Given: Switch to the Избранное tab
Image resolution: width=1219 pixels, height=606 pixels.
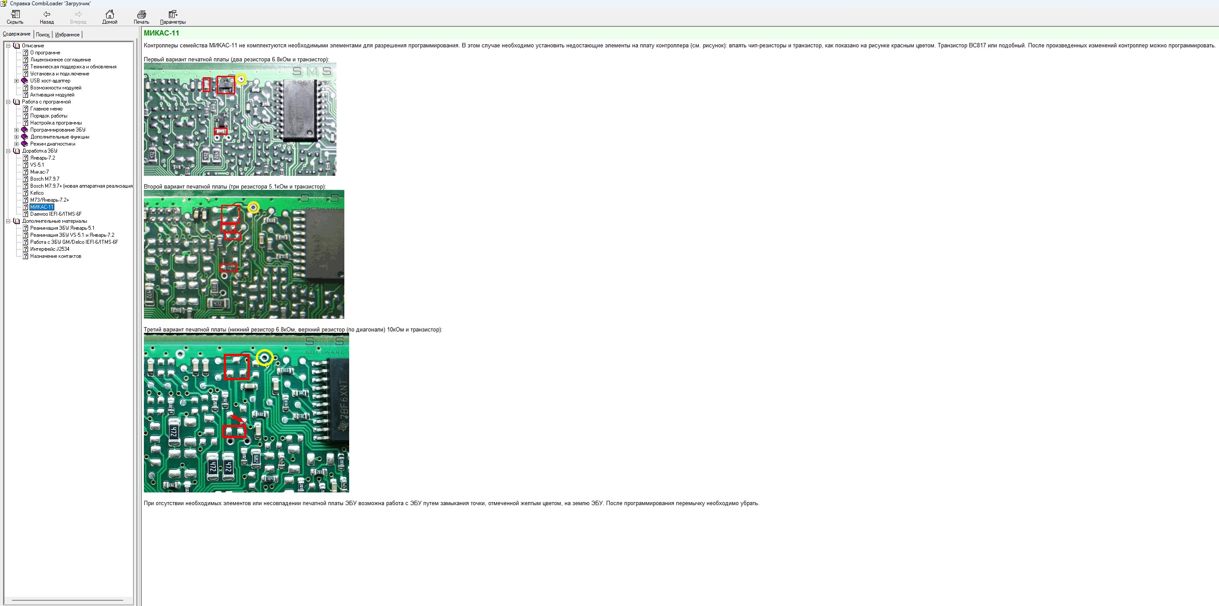Looking at the screenshot, I should [67, 35].
